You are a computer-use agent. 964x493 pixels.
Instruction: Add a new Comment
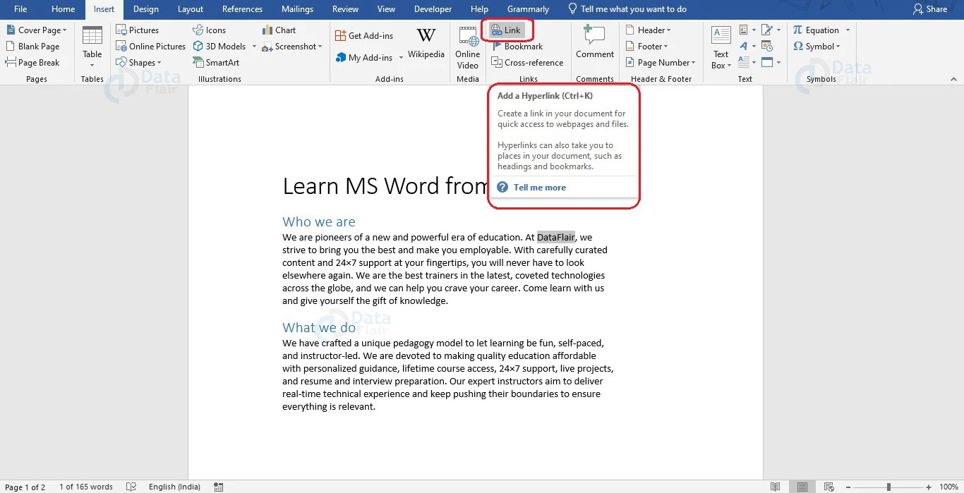594,42
